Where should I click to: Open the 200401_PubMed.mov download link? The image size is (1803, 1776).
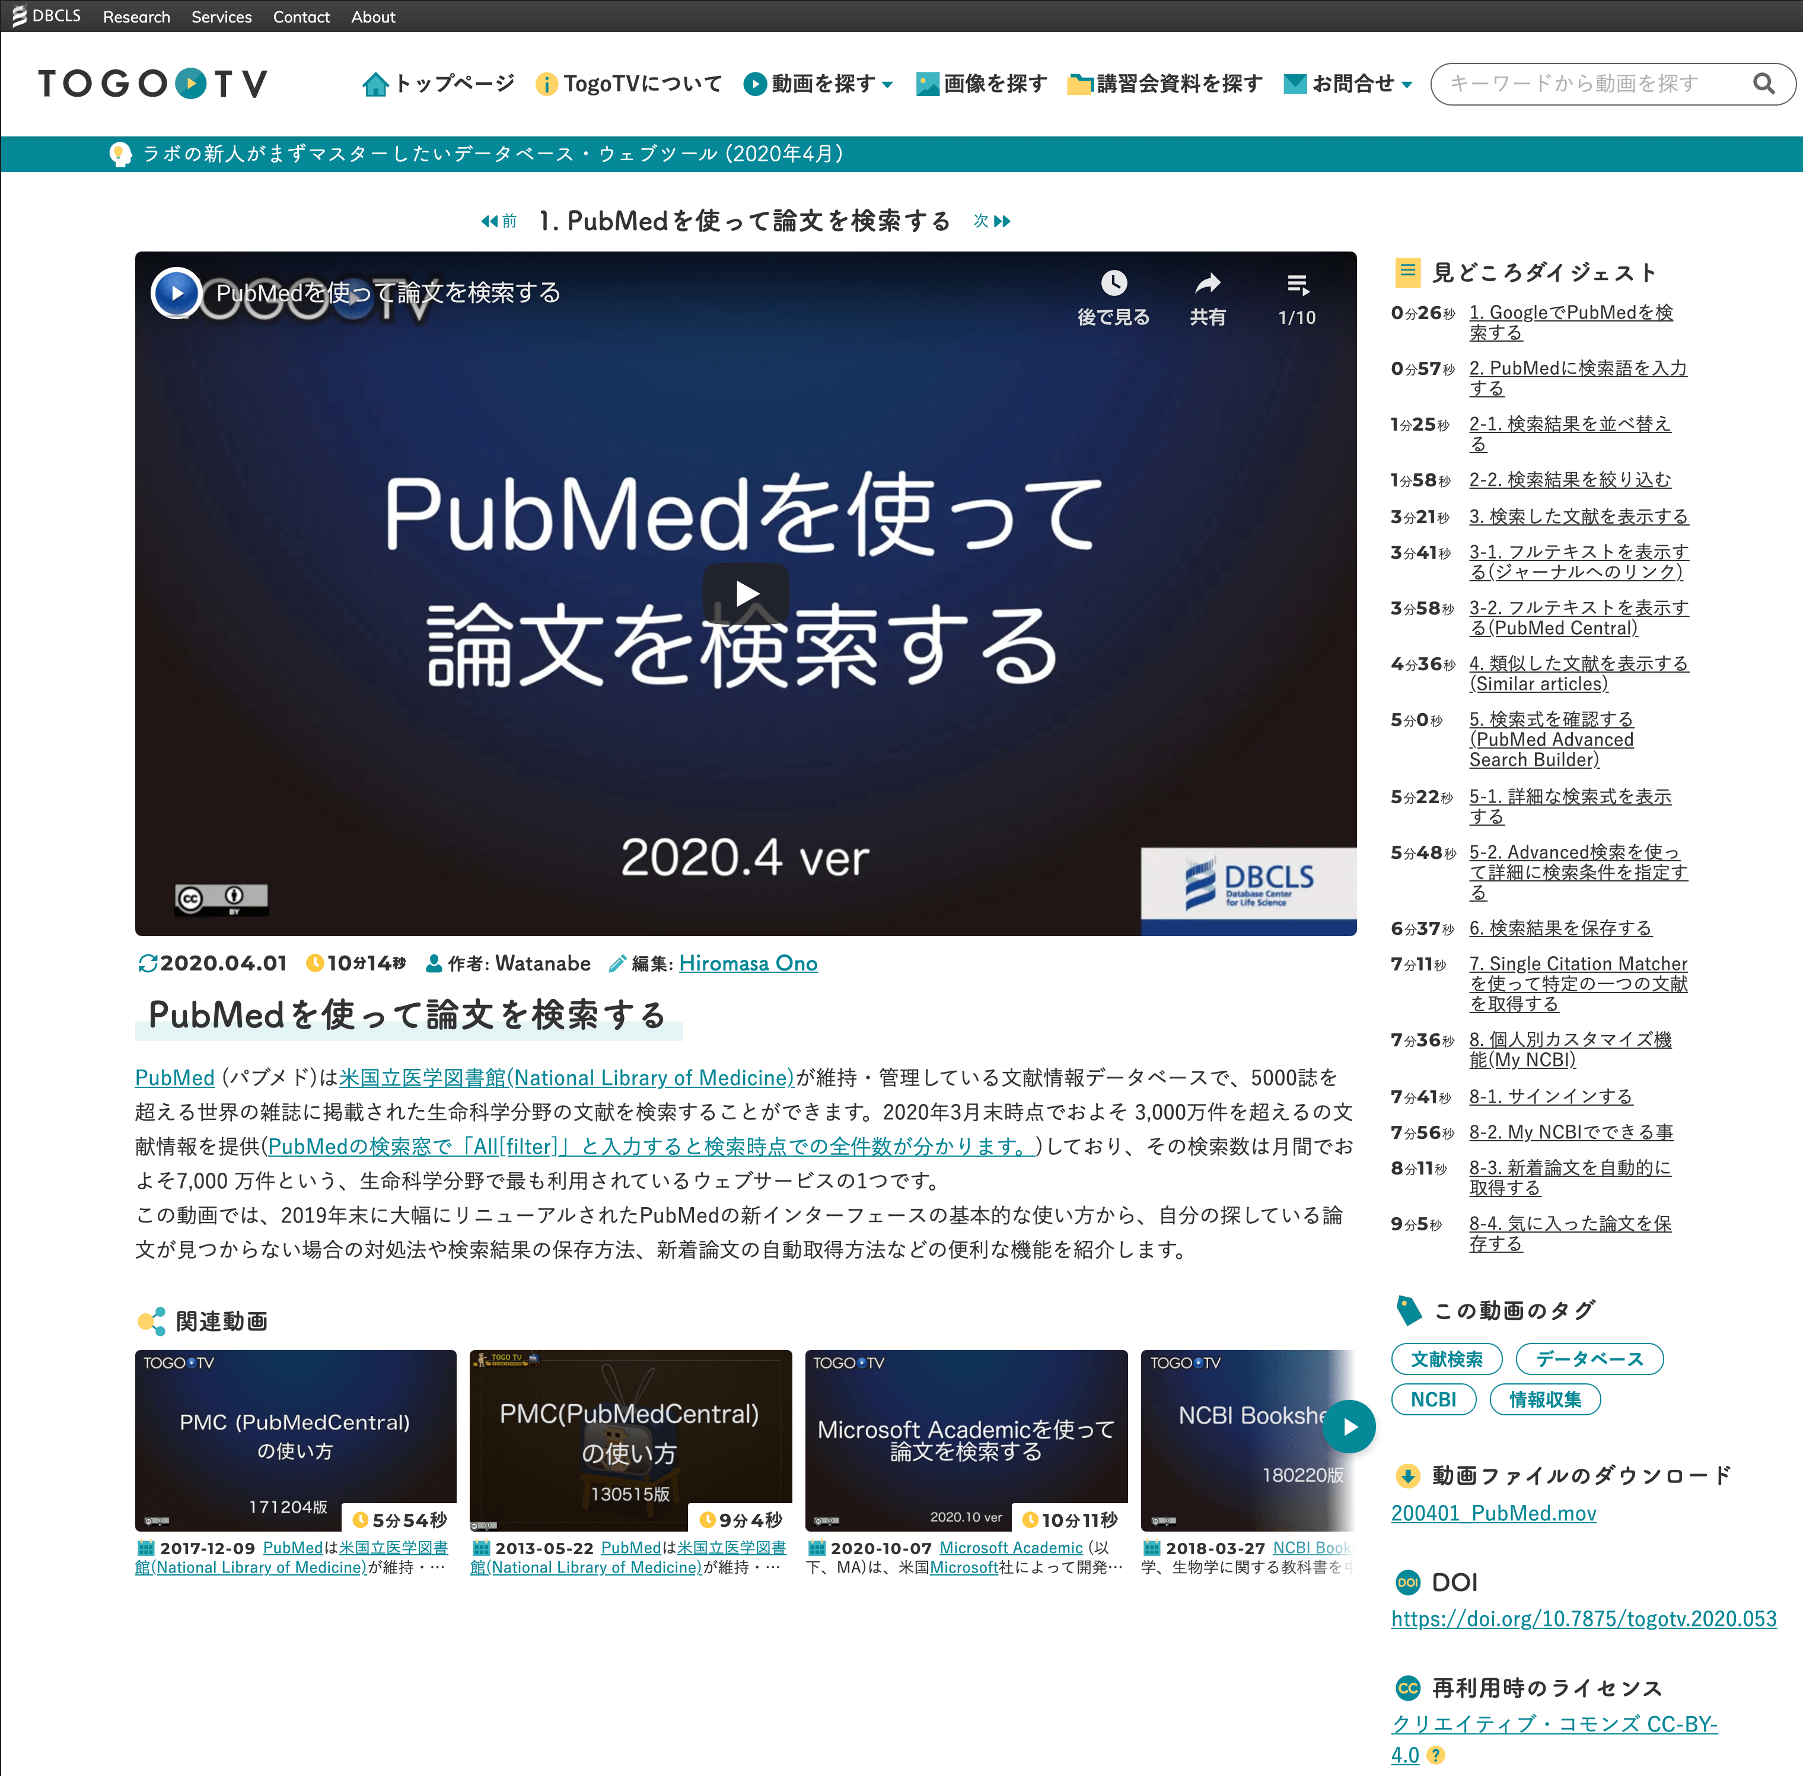tap(1492, 1513)
